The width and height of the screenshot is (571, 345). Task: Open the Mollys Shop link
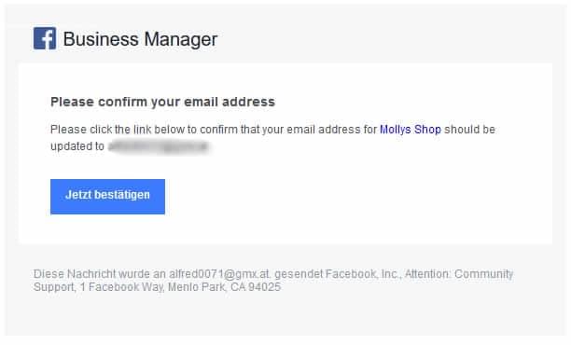411,130
